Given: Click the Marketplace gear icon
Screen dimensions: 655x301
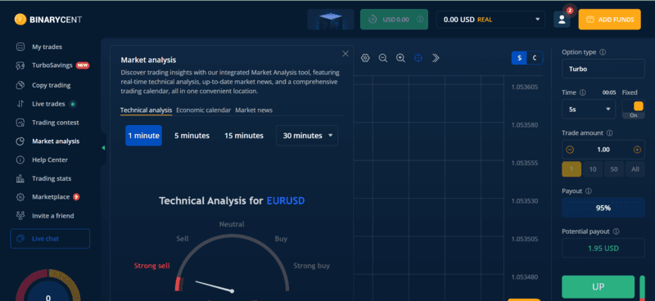Looking at the screenshot, I should coord(20,197).
